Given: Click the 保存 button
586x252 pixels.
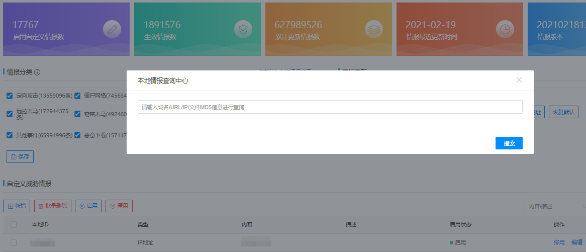Looking at the screenshot, I should pyautogui.click(x=20, y=156).
